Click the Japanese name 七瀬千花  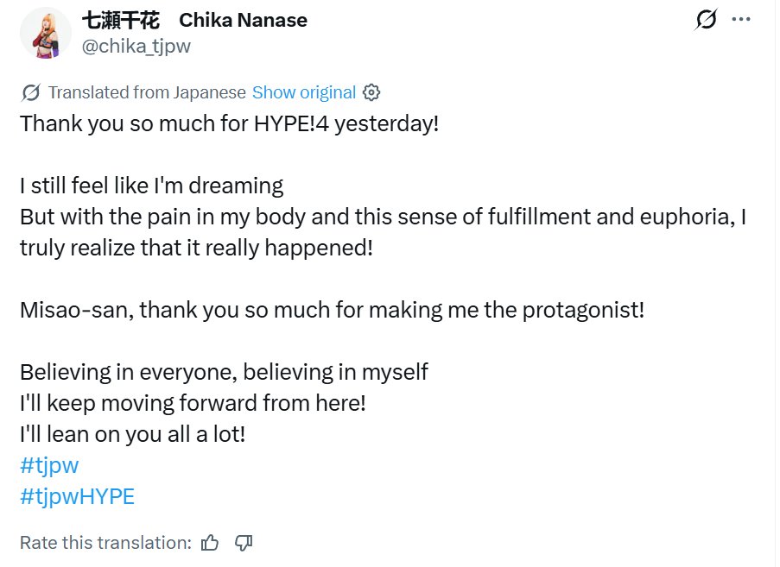pyautogui.click(x=120, y=21)
